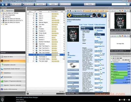This screenshot has width=131, height=102.
Task: Click the Terminator poster in the HTML card
Action: click(73, 34)
